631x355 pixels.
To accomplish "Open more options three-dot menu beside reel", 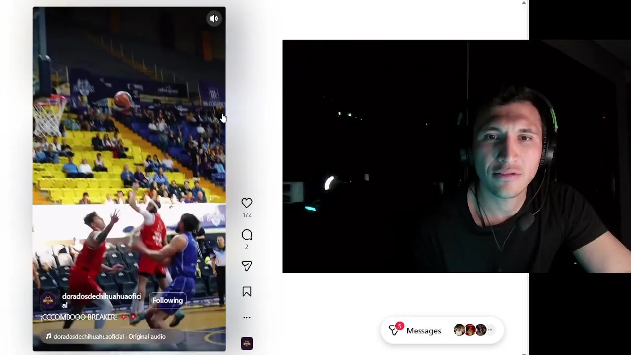I will point(247,318).
